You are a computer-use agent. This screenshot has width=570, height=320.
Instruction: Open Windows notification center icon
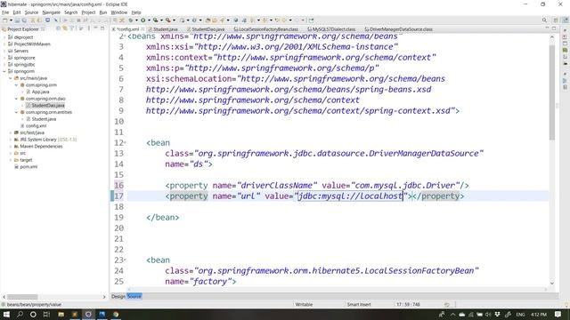(x=558, y=315)
